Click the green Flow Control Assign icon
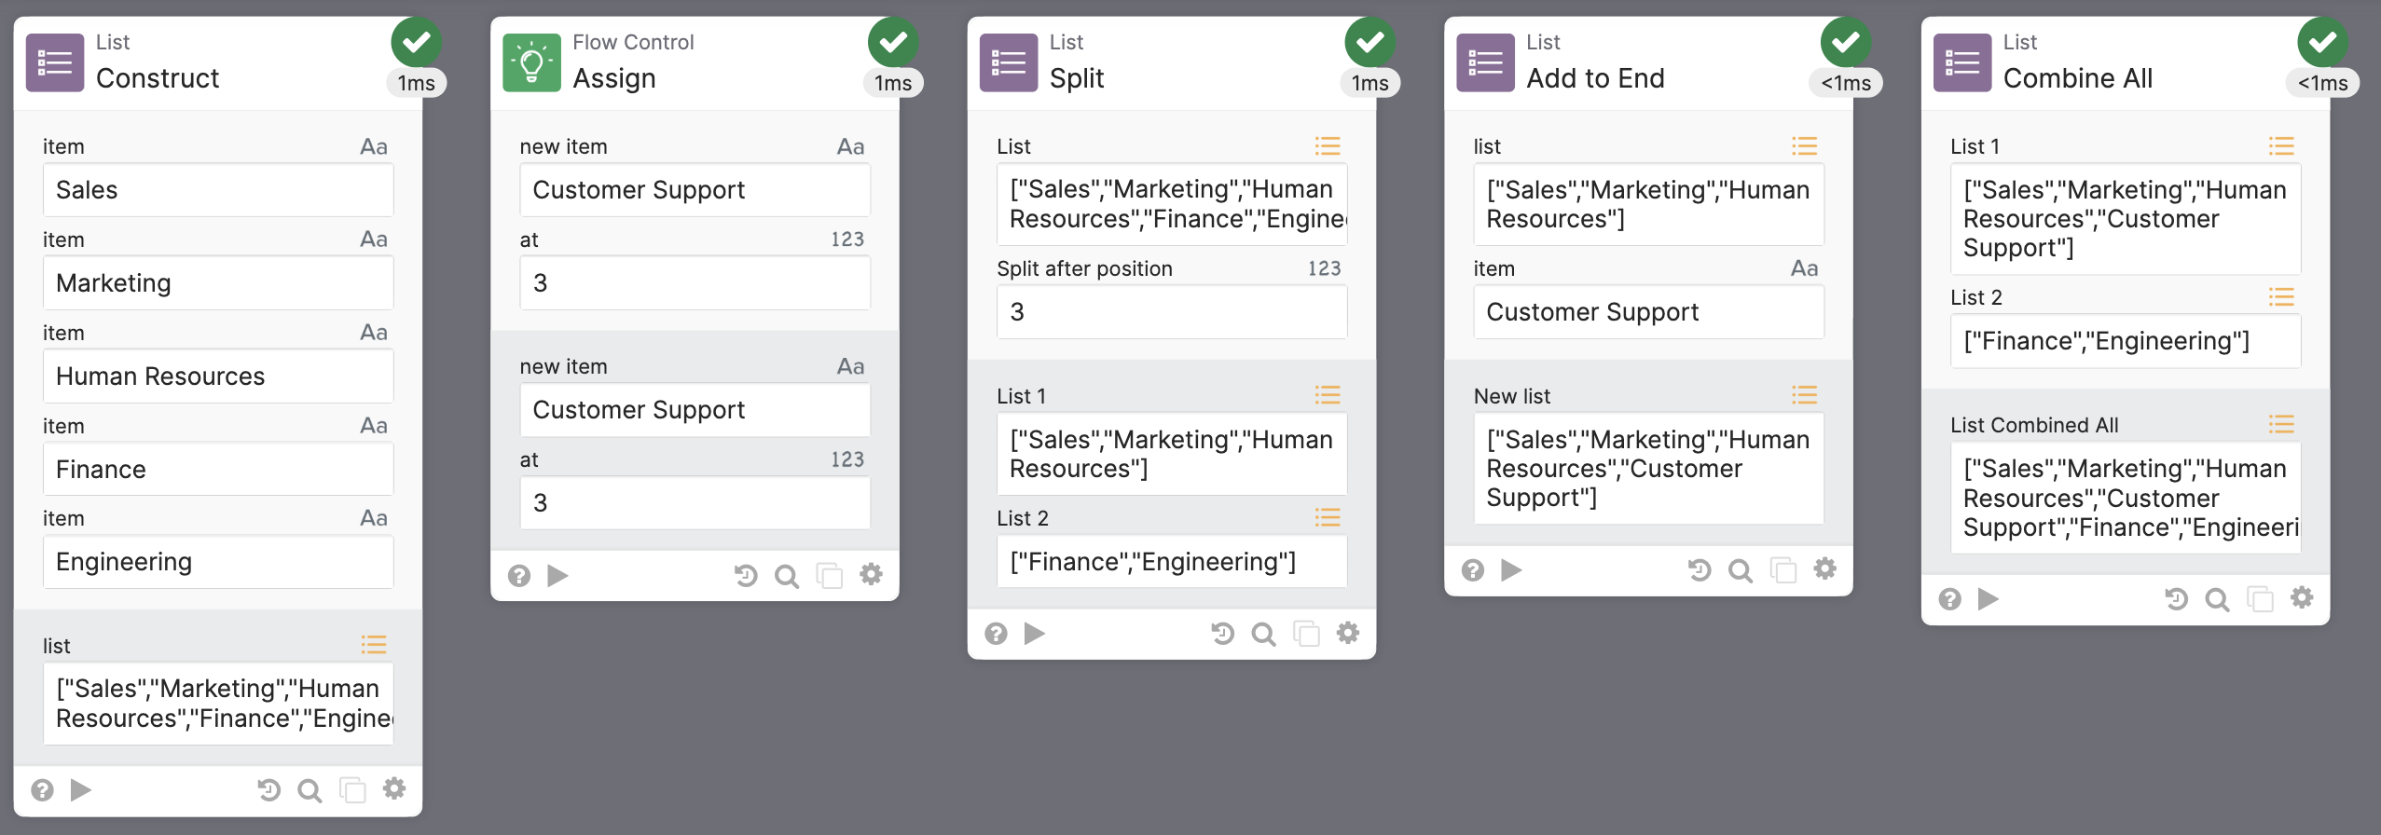The width and height of the screenshot is (2381, 835). [531, 62]
